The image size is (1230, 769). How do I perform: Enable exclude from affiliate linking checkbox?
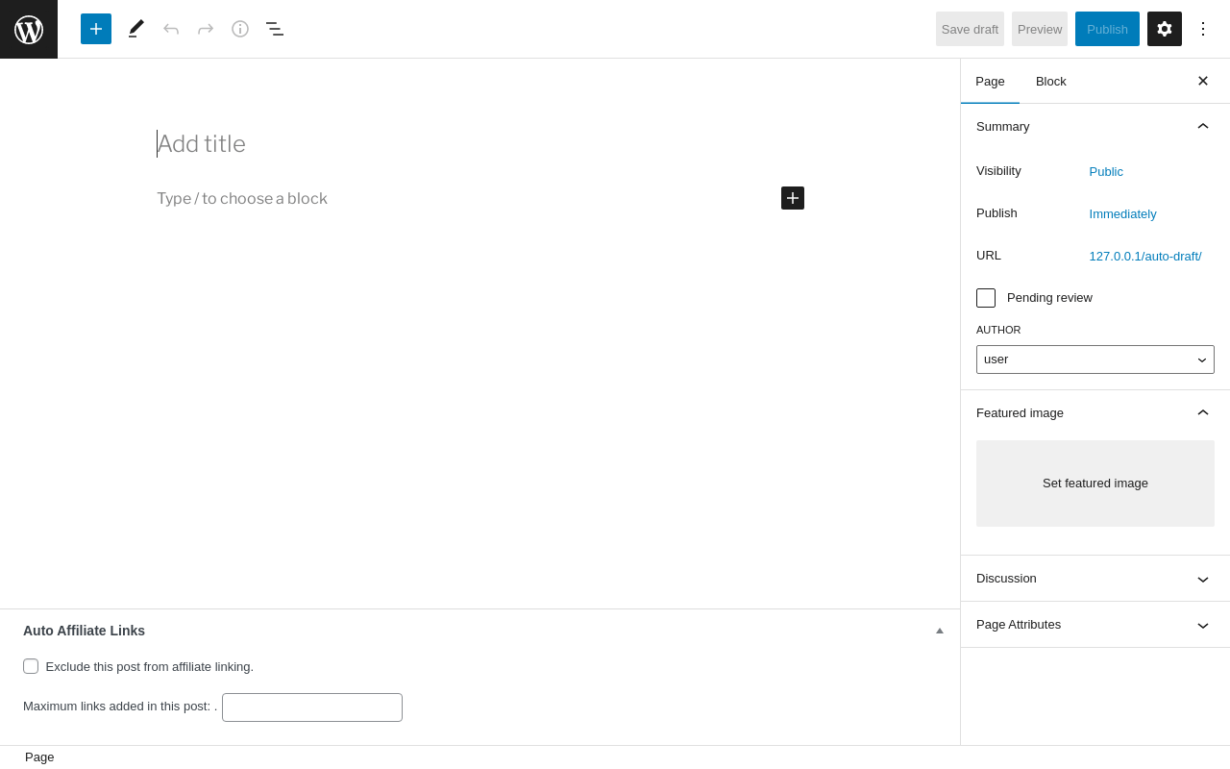pyautogui.click(x=31, y=666)
